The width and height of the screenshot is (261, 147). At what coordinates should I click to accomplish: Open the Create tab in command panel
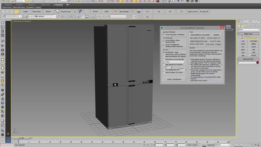[x=238, y=22]
